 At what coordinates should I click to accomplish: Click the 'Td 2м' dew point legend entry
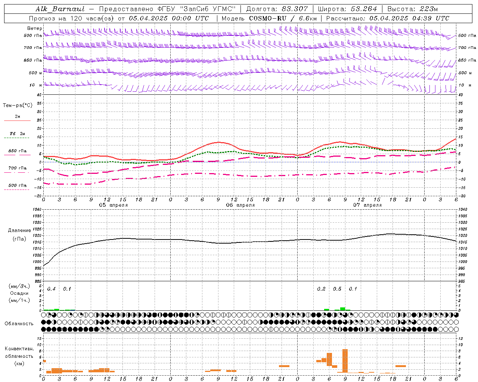pos(17,134)
